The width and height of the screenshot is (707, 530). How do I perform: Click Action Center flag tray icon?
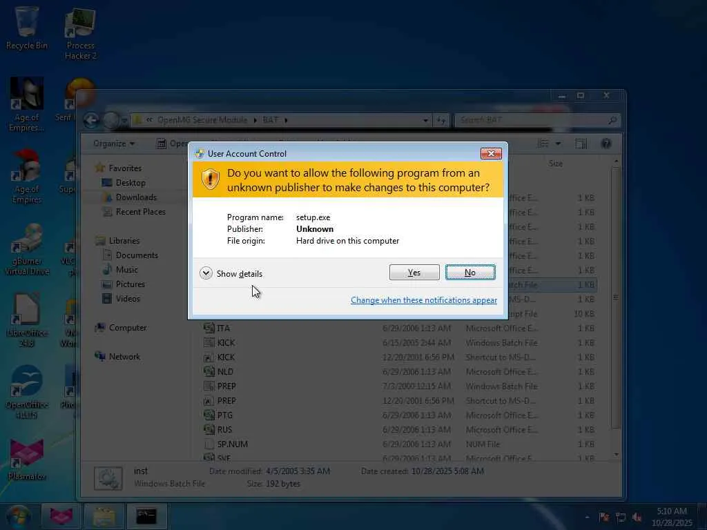coord(604,518)
